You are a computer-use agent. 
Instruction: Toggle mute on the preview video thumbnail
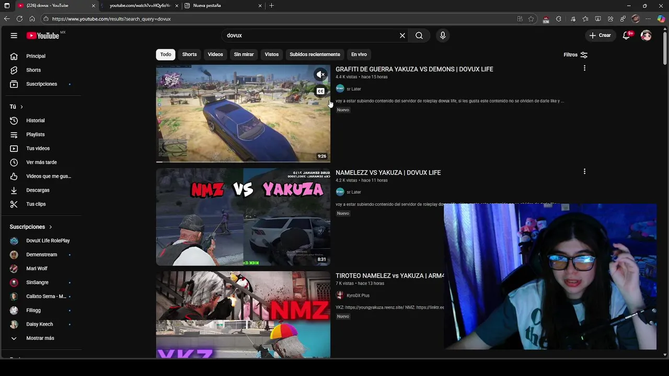point(320,75)
